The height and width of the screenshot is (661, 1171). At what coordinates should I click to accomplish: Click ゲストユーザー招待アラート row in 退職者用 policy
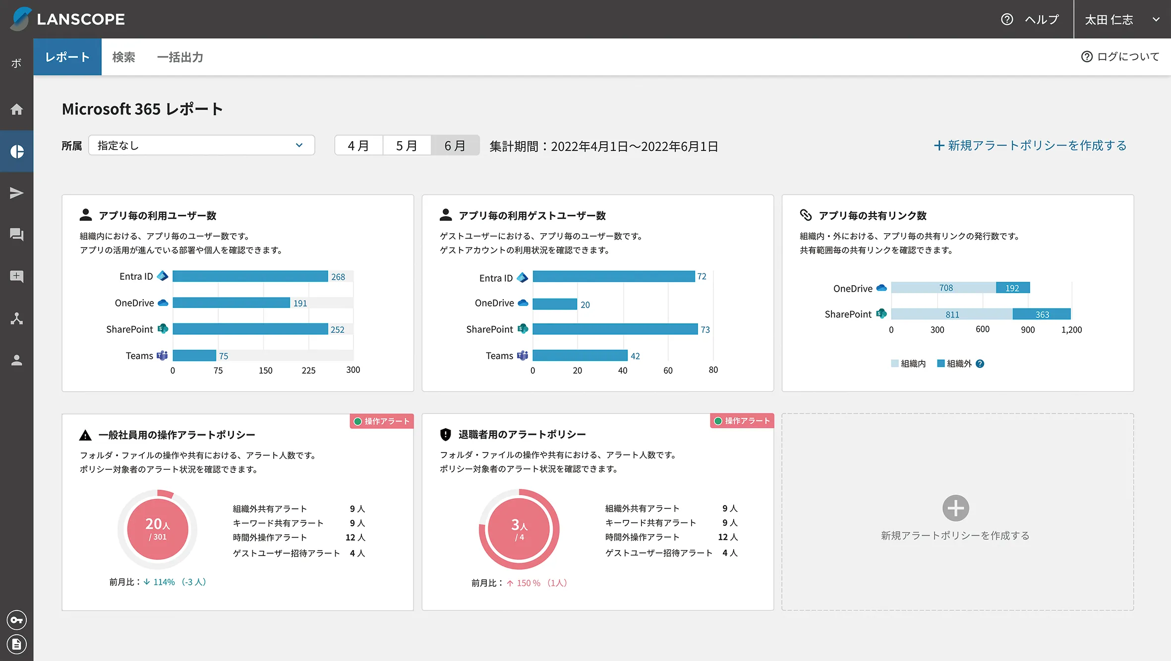[x=671, y=553]
